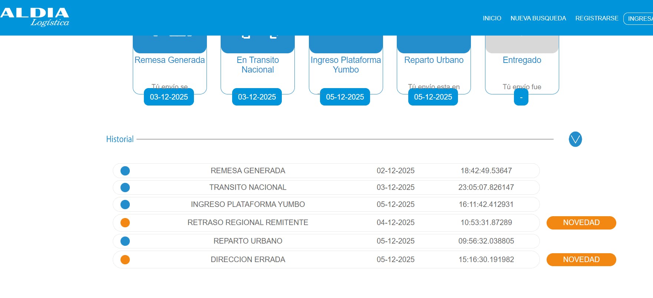Open NOVEDAD for RETRASO REGIONAL REMITENTE

pos(581,222)
